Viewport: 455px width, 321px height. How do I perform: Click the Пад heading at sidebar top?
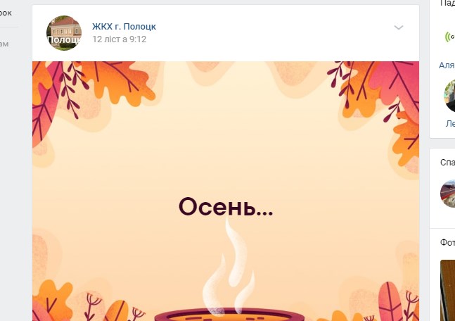[x=447, y=3]
